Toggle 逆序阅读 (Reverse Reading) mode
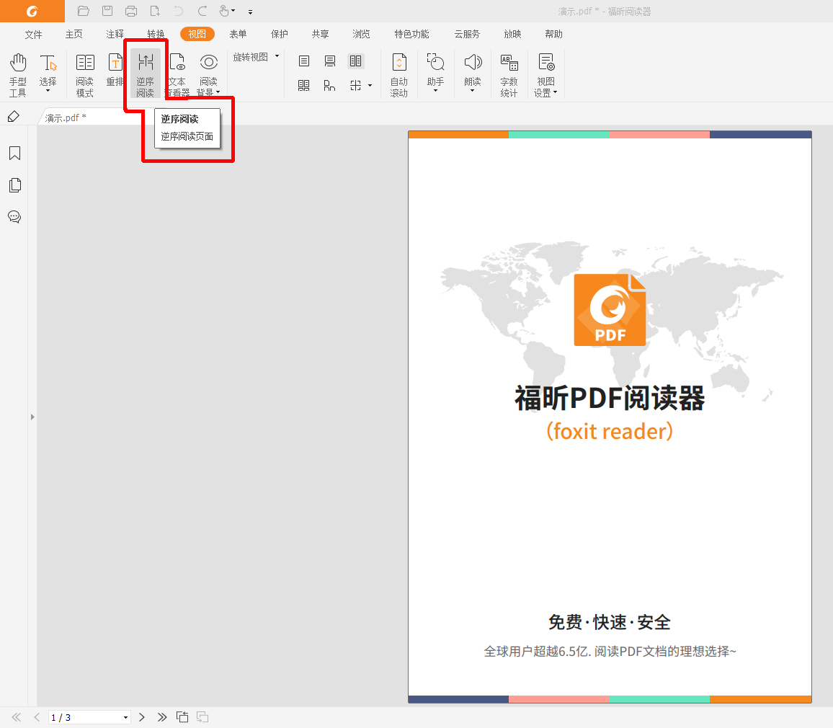 tap(146, 72)
